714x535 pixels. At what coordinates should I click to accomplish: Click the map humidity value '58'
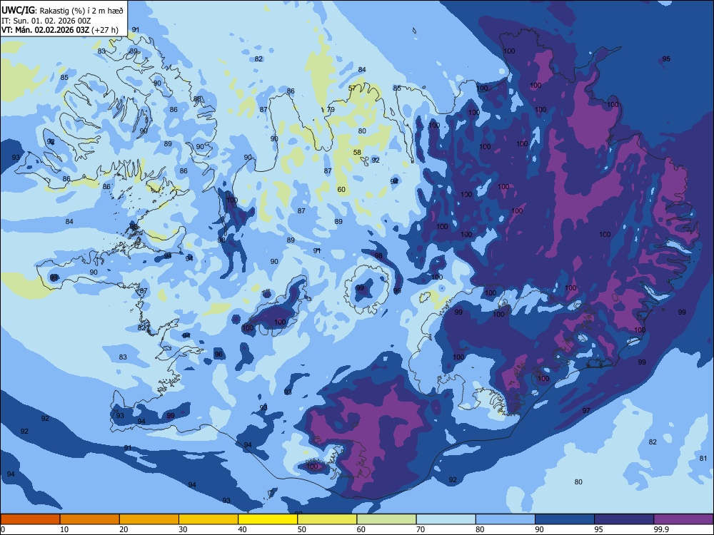pos(357,153)
